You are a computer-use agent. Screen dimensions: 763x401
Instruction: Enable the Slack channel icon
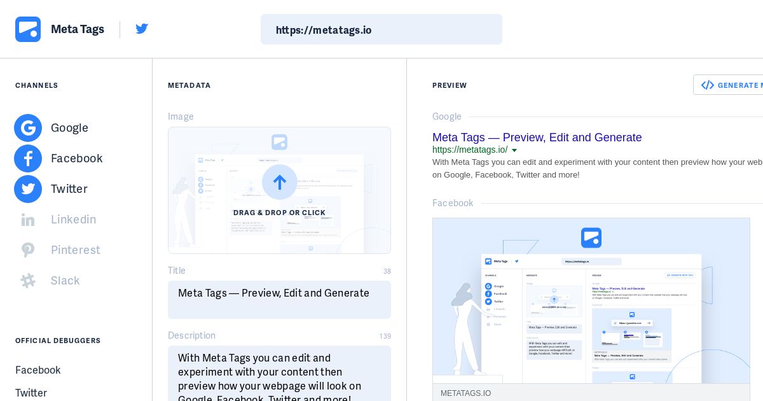(x=28, y=281)
